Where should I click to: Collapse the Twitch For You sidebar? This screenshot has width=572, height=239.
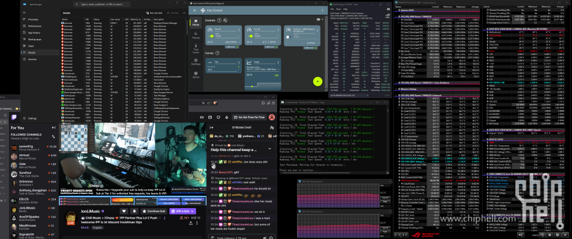pos(54,128)
